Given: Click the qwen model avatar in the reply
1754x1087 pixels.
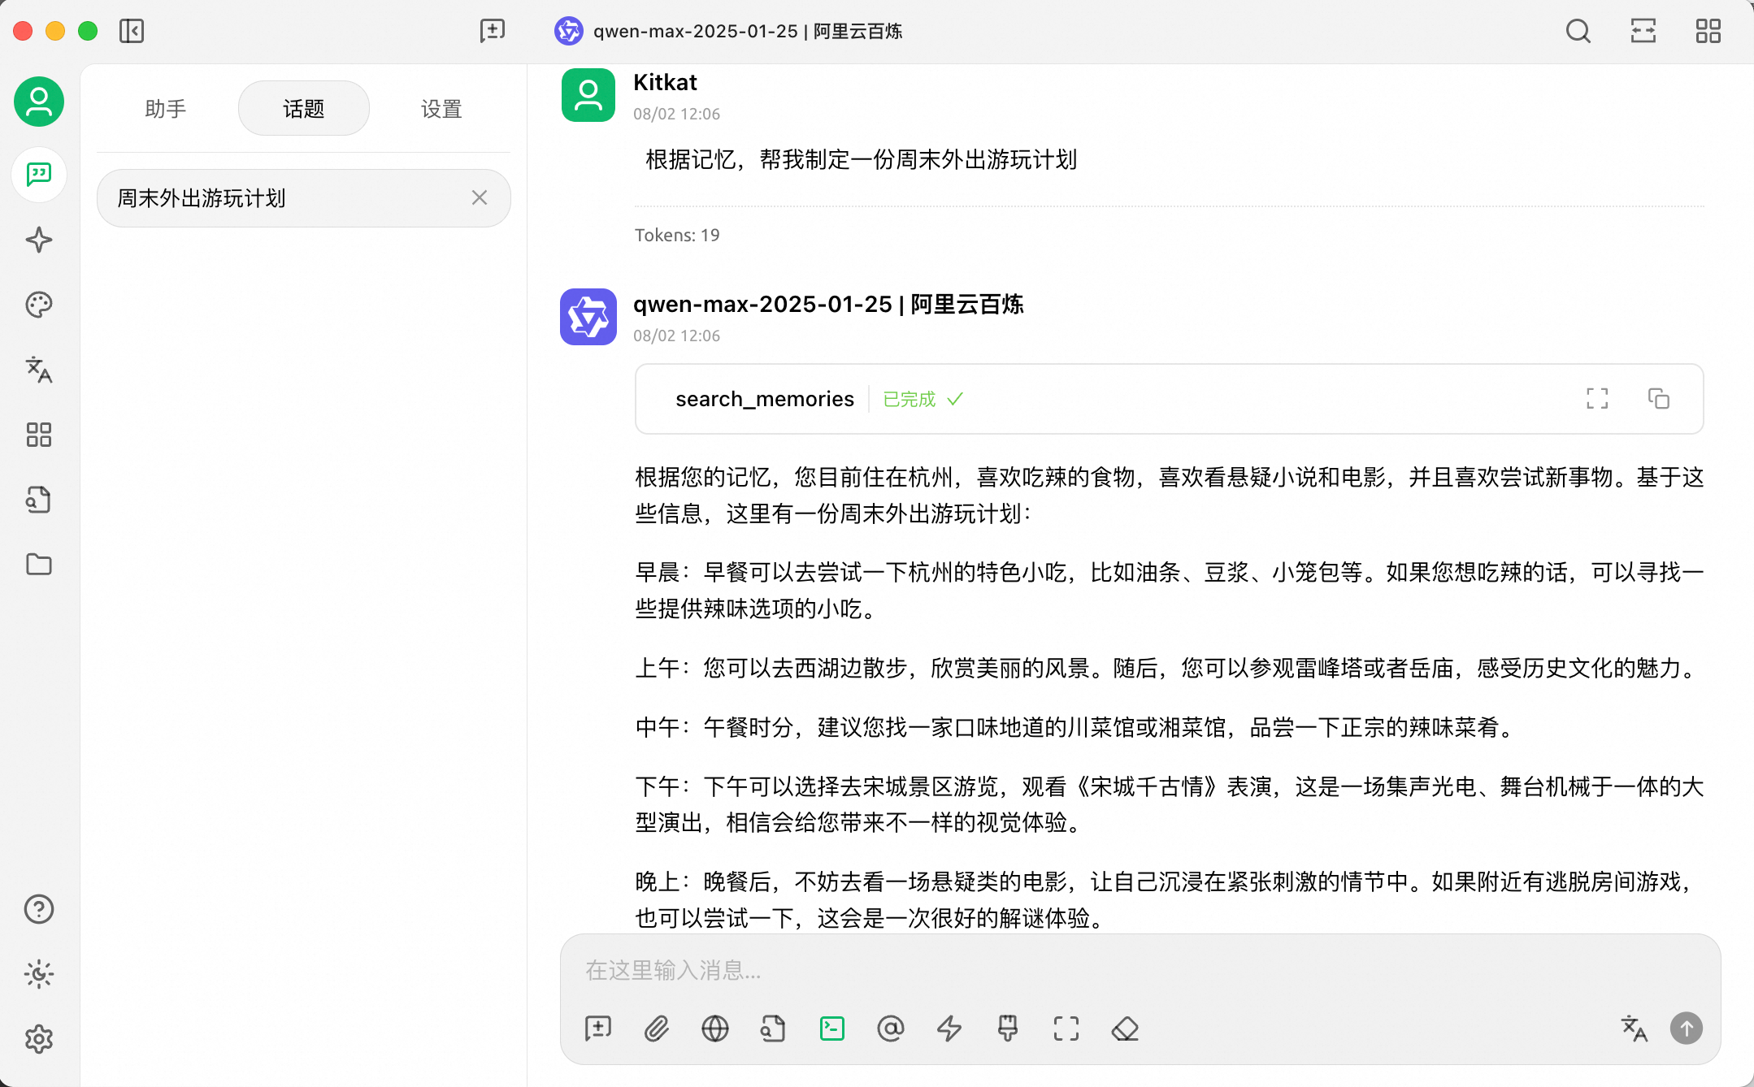Looking at the screenshot, I should click(x=588, y=317).
